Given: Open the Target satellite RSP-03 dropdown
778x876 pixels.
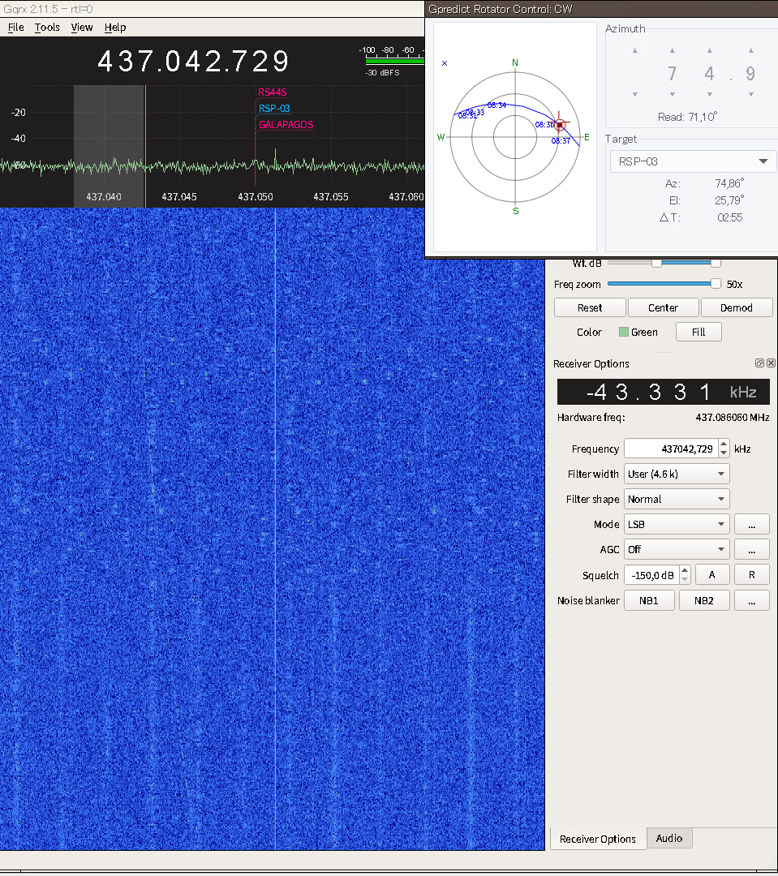Looking at the screenshot, I should tap(692, 161).
